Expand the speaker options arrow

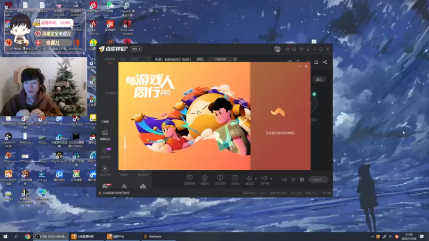(x=271, y=179)
